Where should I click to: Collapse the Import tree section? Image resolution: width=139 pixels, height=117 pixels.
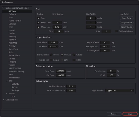point(7,93)
